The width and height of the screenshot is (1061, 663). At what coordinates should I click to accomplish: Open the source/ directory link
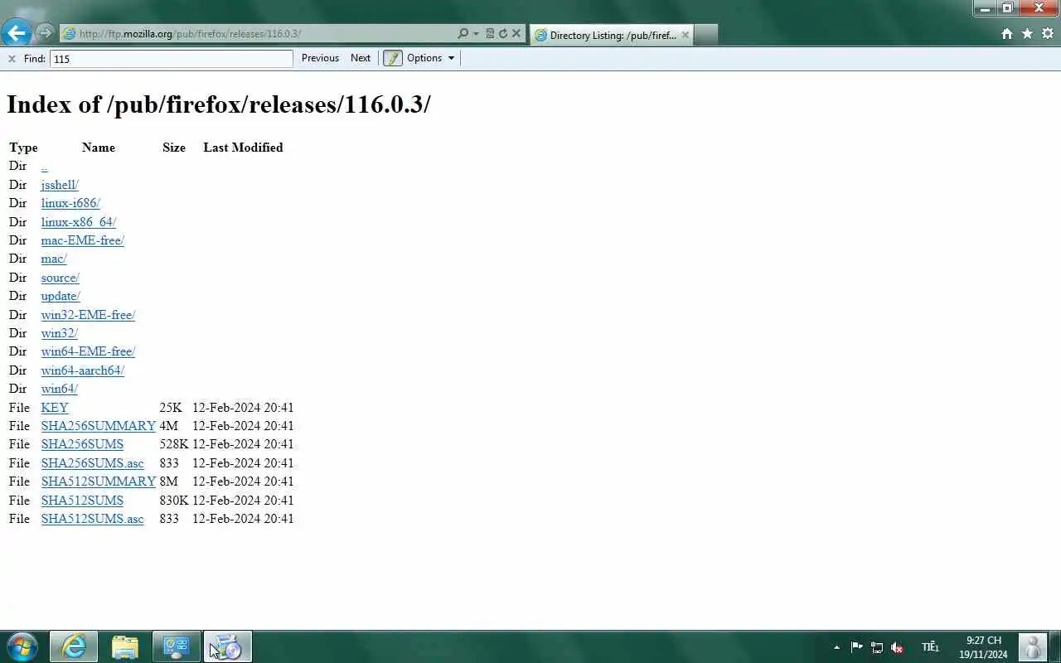click(x=61, y=278)
